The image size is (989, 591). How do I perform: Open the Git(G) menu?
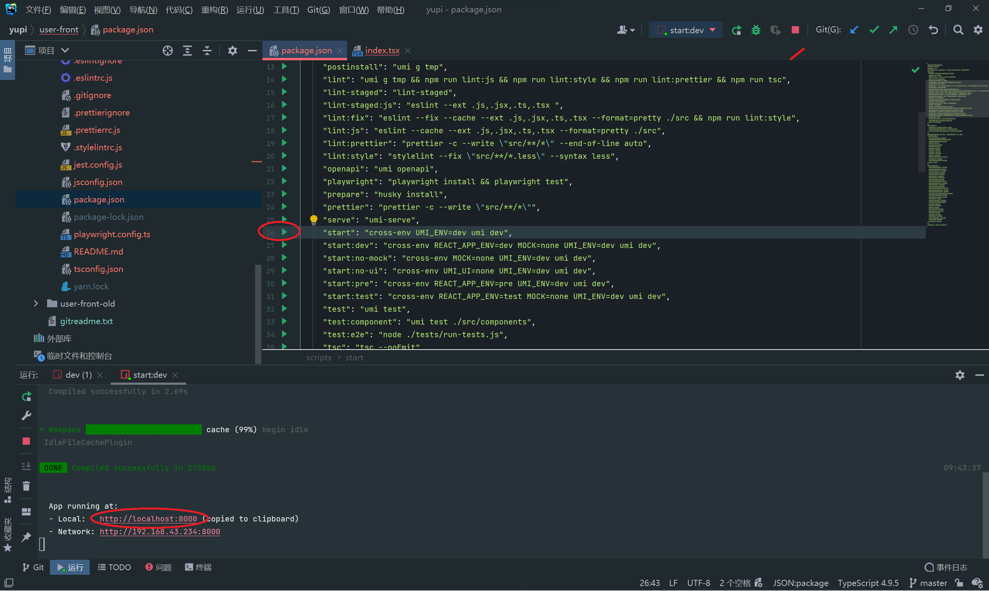(x=318, y=10)
